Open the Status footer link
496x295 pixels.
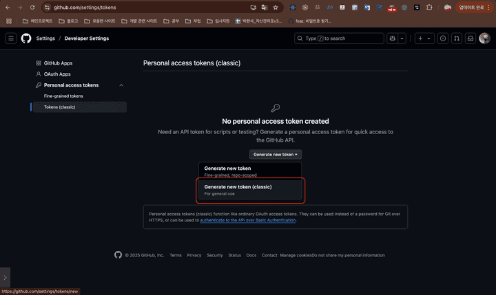pos(235,255)
